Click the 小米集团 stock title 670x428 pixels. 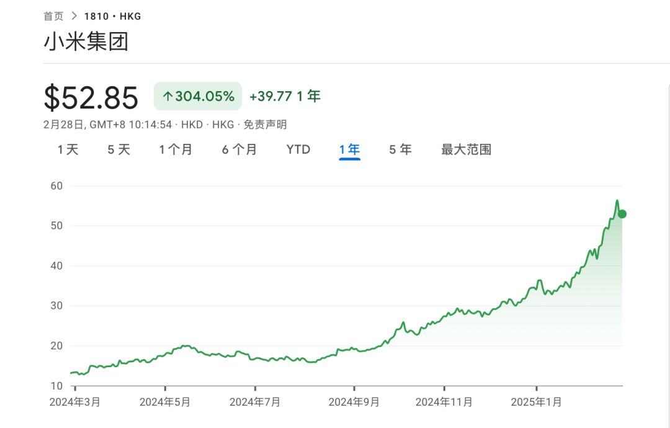coord(86,42)
